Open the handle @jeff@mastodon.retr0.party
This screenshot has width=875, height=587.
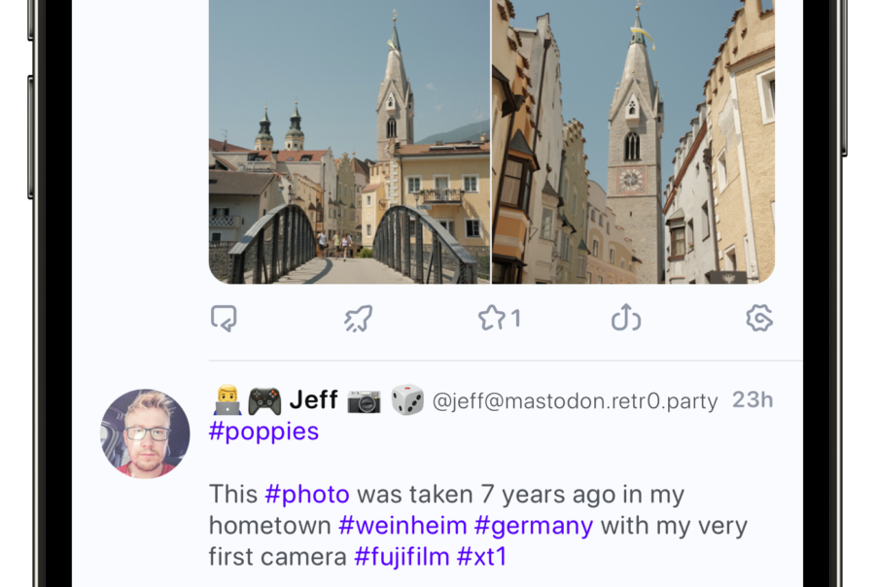(x=575, y=401)
